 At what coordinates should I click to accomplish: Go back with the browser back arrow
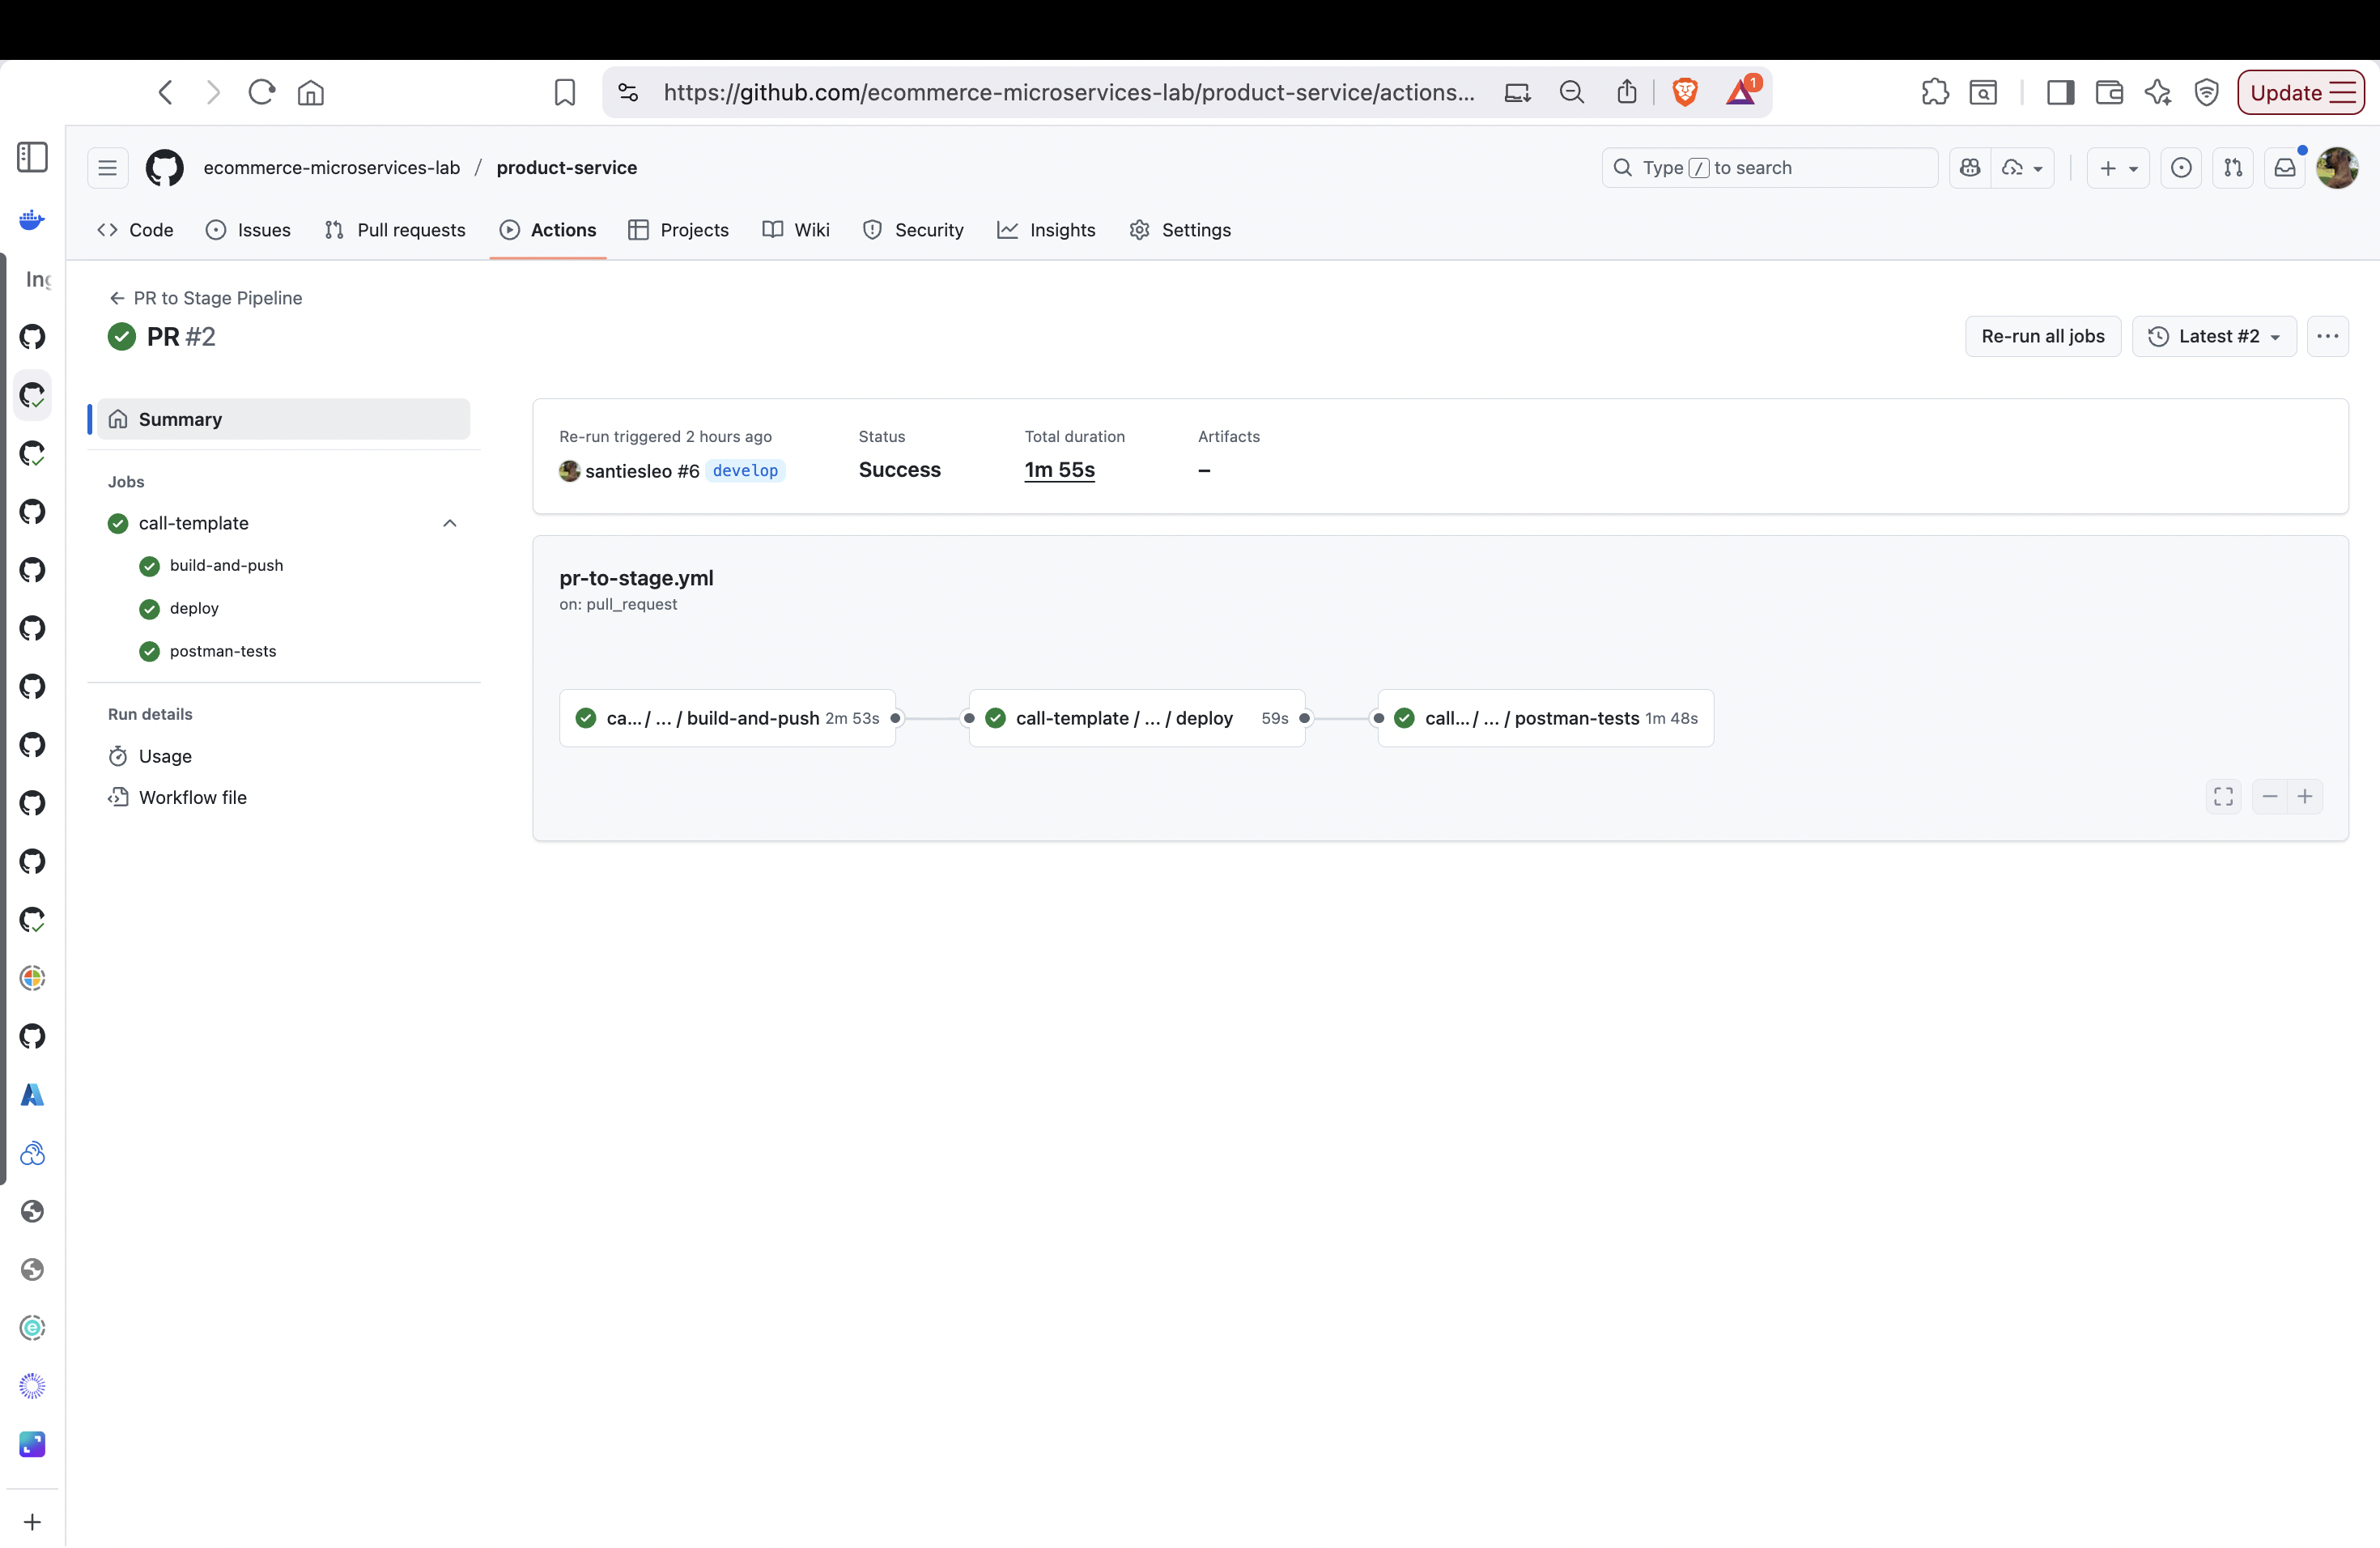point(166,92)
